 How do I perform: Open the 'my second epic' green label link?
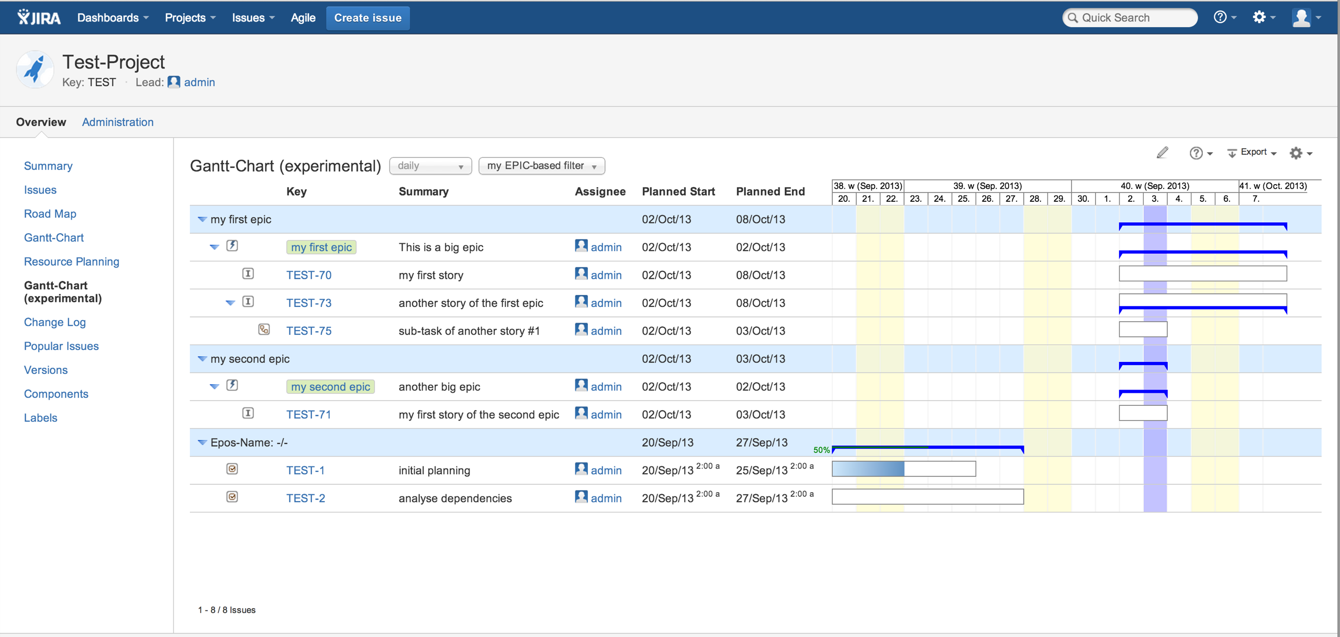pyautogui.click(x=330, y=386)
